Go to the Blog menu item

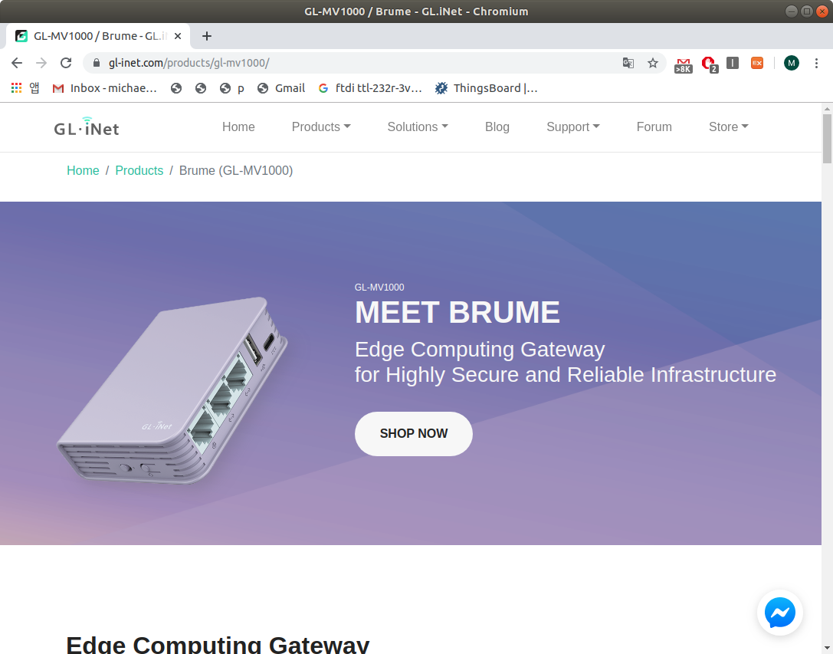497,127
